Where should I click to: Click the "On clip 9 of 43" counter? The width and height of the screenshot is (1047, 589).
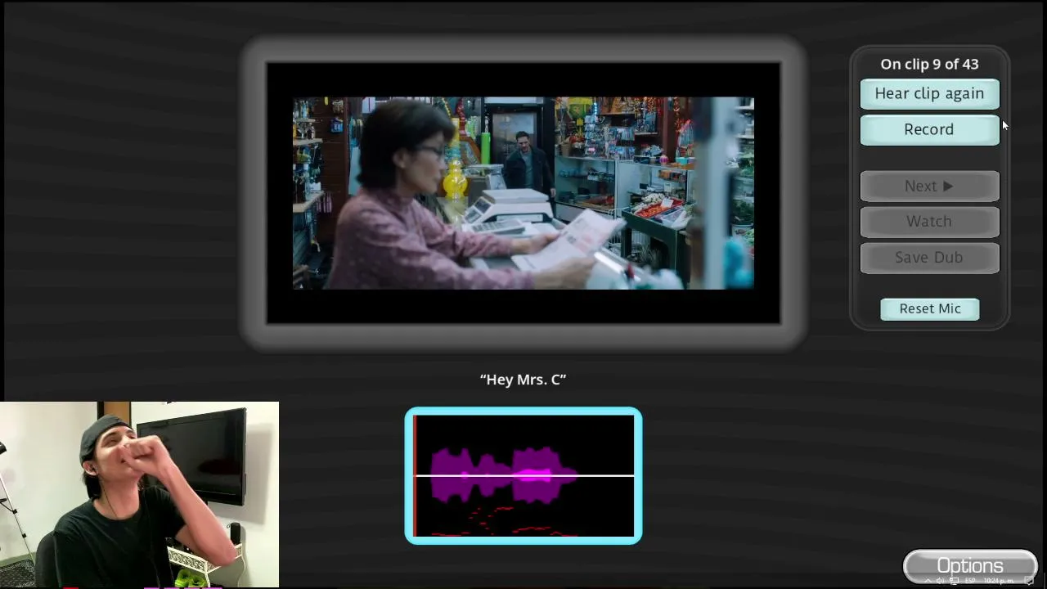click(x=929, y=64)
